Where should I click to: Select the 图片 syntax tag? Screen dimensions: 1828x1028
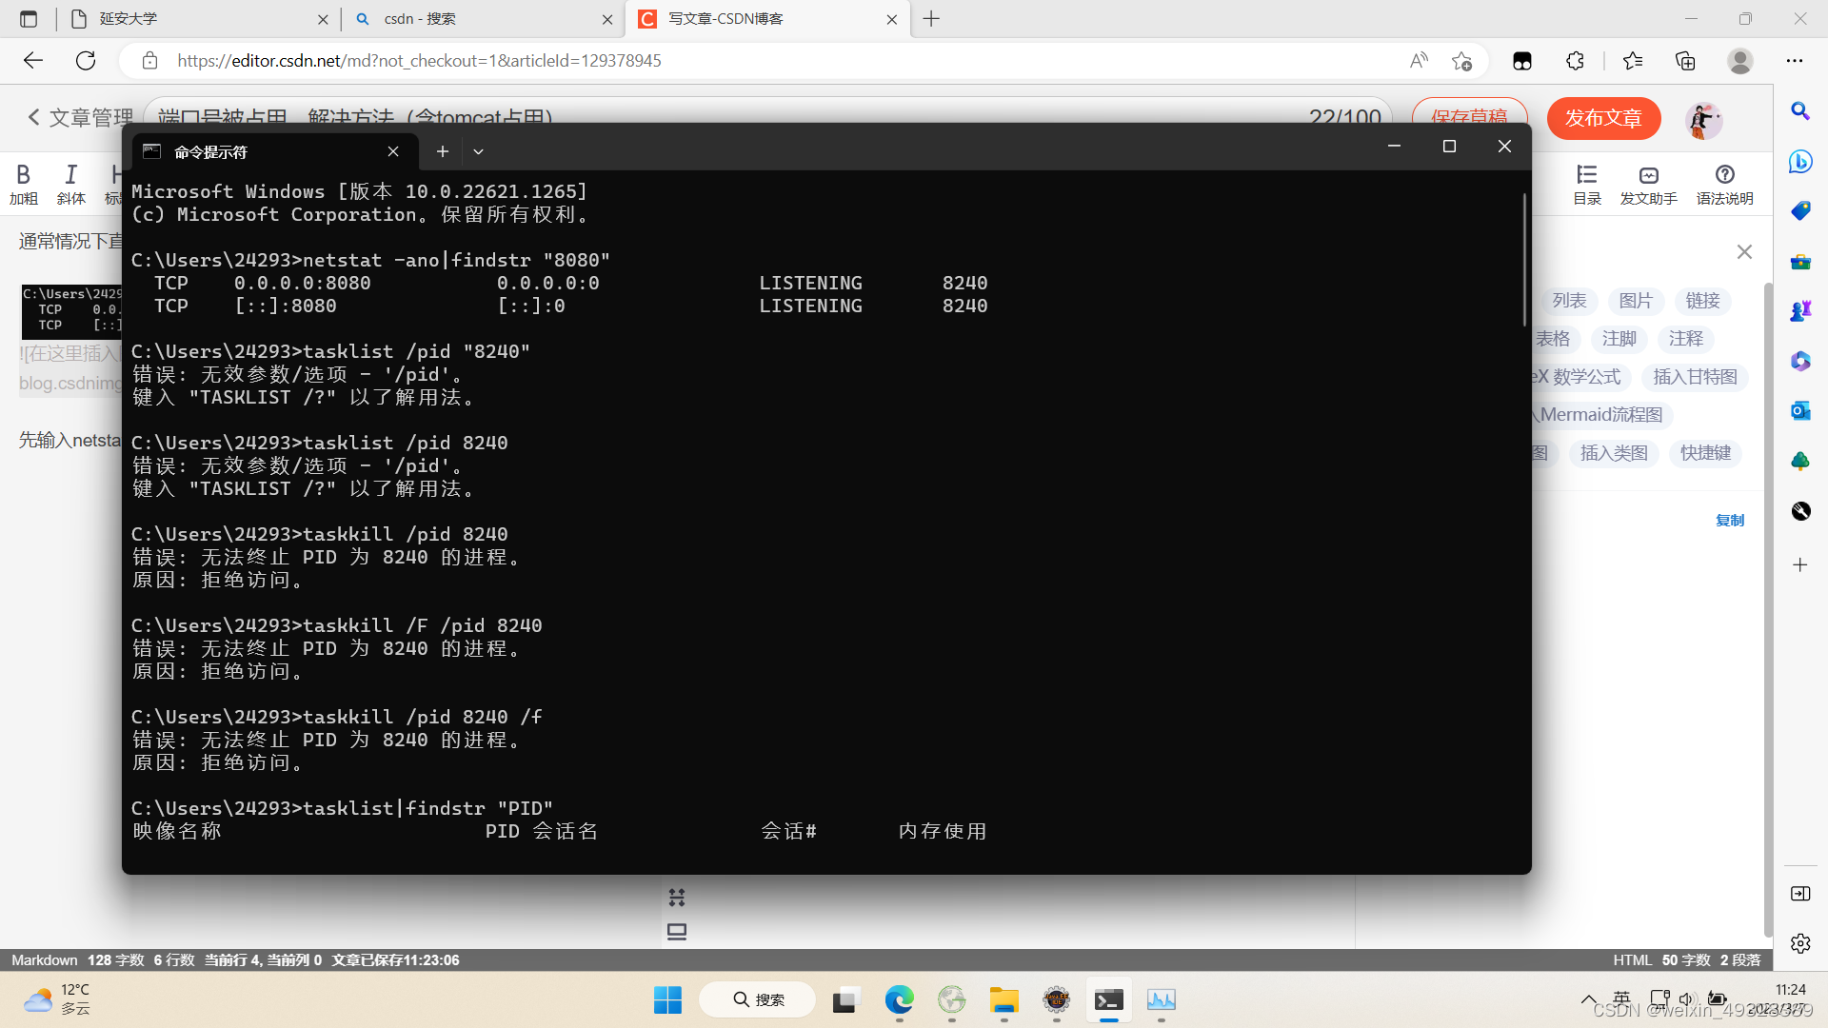click(1636, 301)
